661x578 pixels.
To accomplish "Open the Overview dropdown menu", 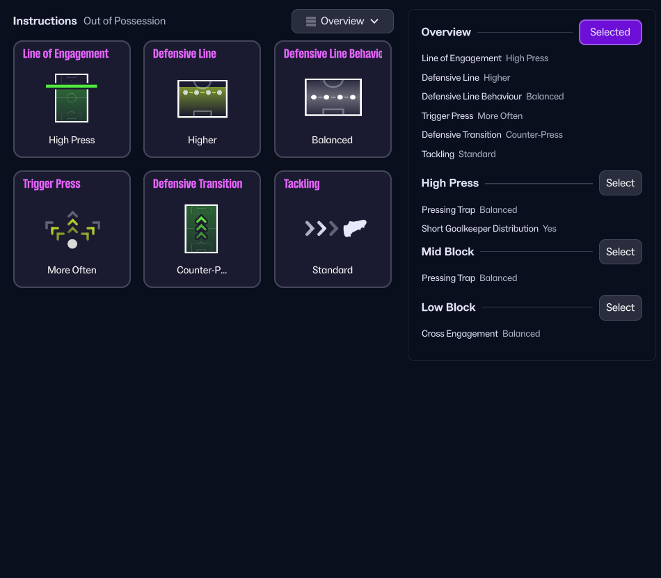I will [342, 22].
